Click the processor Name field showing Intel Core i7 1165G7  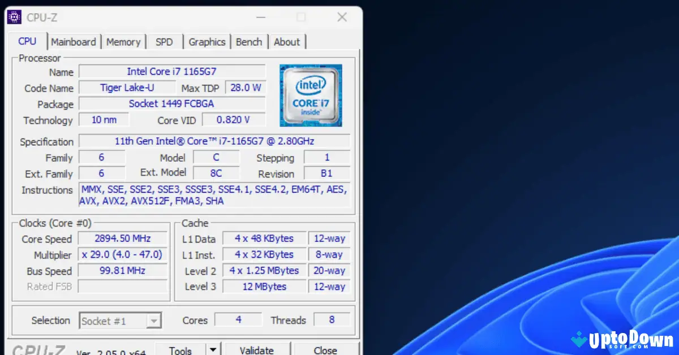click(x=172, y=72)
